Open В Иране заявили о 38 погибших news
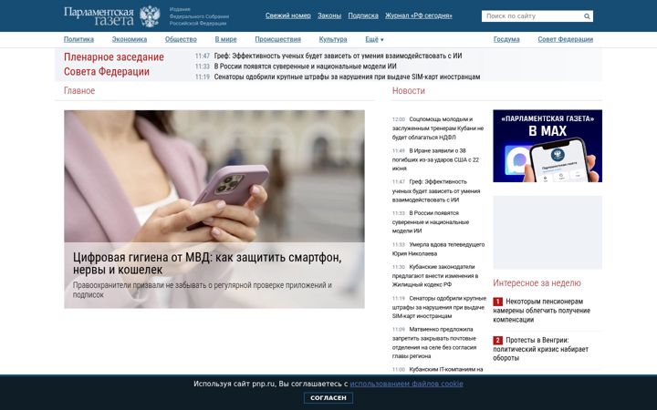Screen dimensions: 657x410 pos(436,159)
